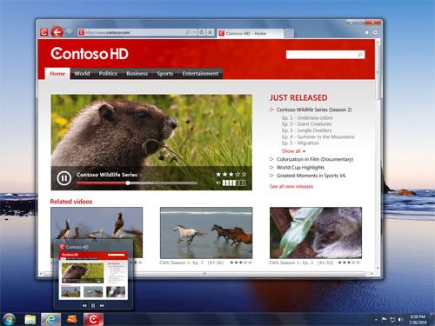This screenshot has width=435, height=326.
Task: Set video volume with the bar segments
Action: 234,183
